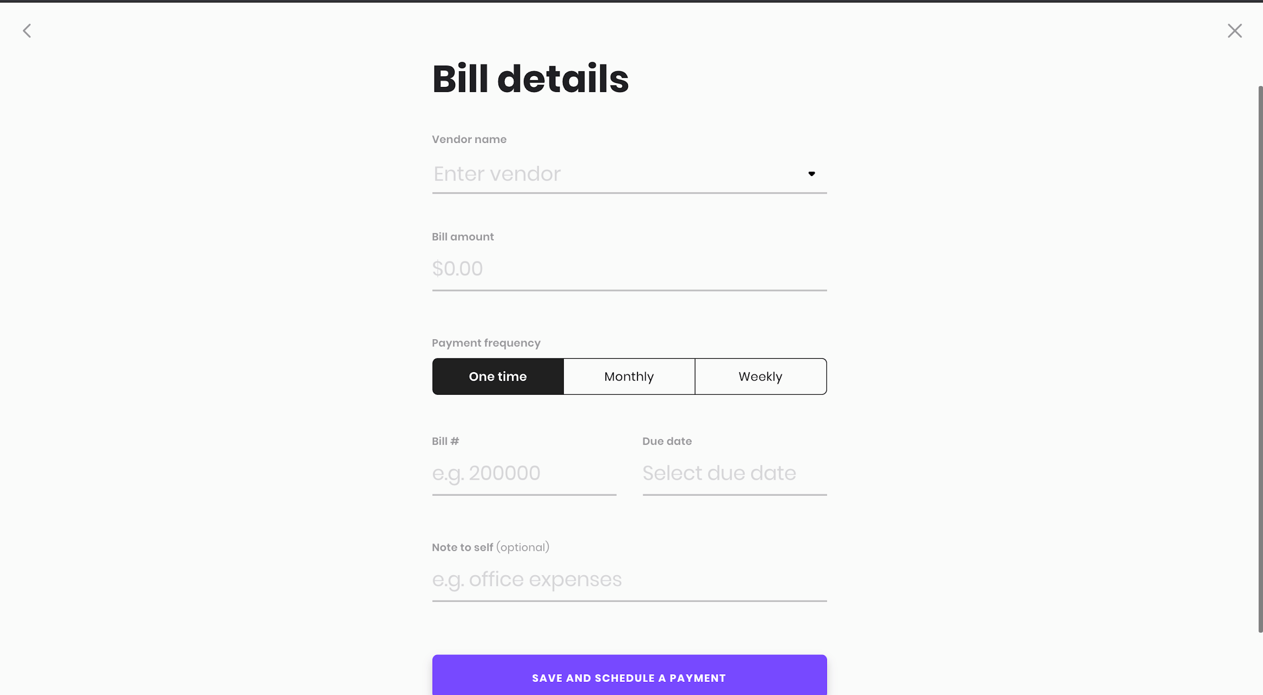Click the Bill details heading
The image size is (1263, 695).
pyautogui.click(x=530, y=78)
